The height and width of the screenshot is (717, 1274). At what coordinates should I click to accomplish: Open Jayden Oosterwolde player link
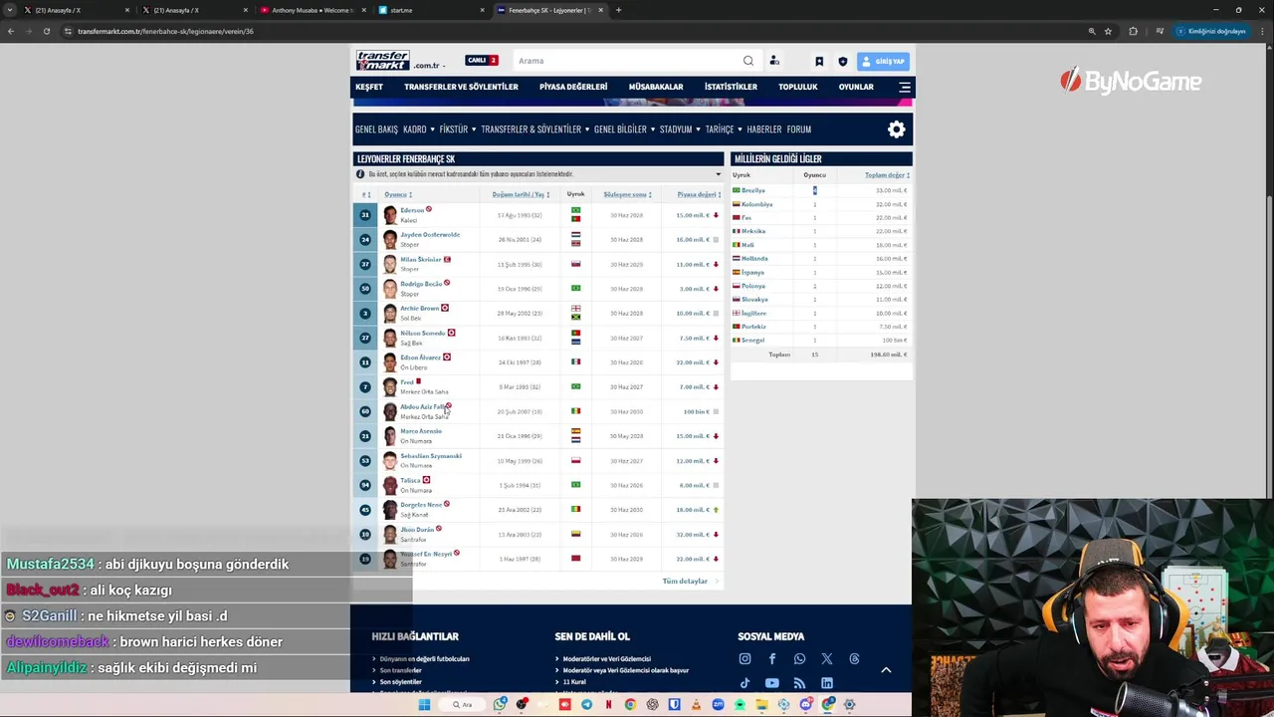click(430, 235)
